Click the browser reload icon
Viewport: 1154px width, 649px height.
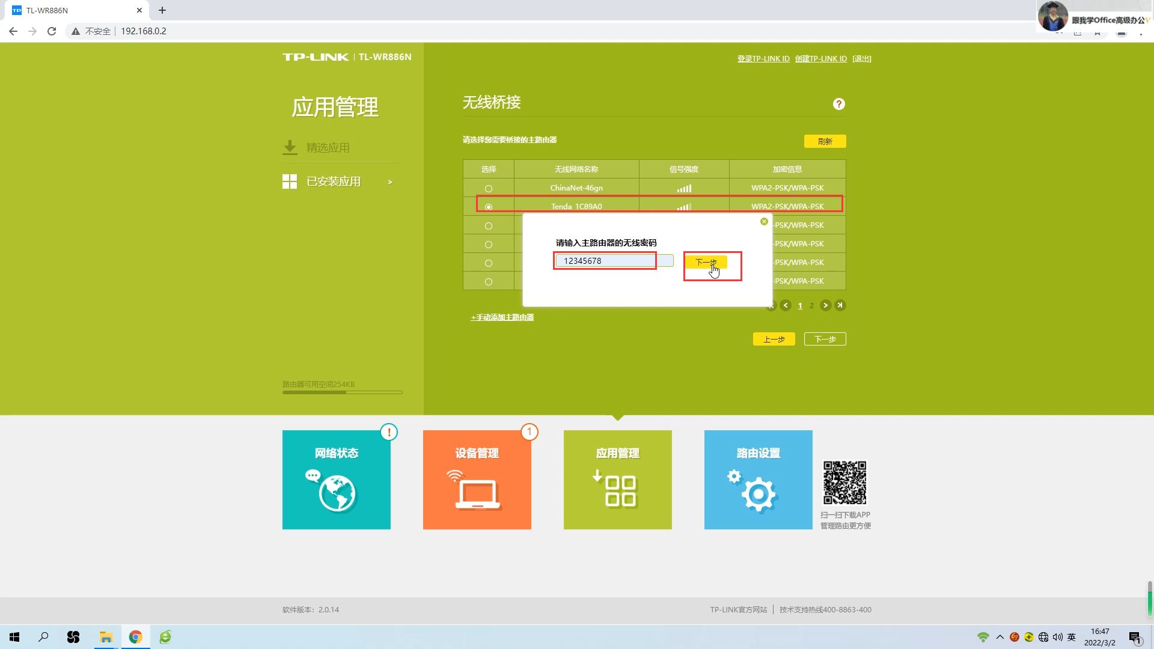pyautogui.click(x=52, y=31)
